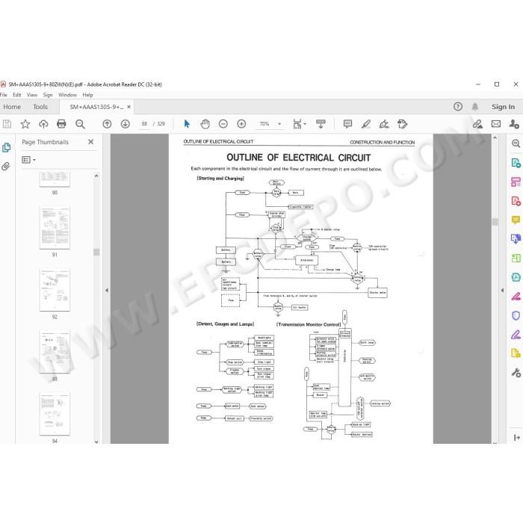Open the zoom level 70% dropdown

[279, 124]
